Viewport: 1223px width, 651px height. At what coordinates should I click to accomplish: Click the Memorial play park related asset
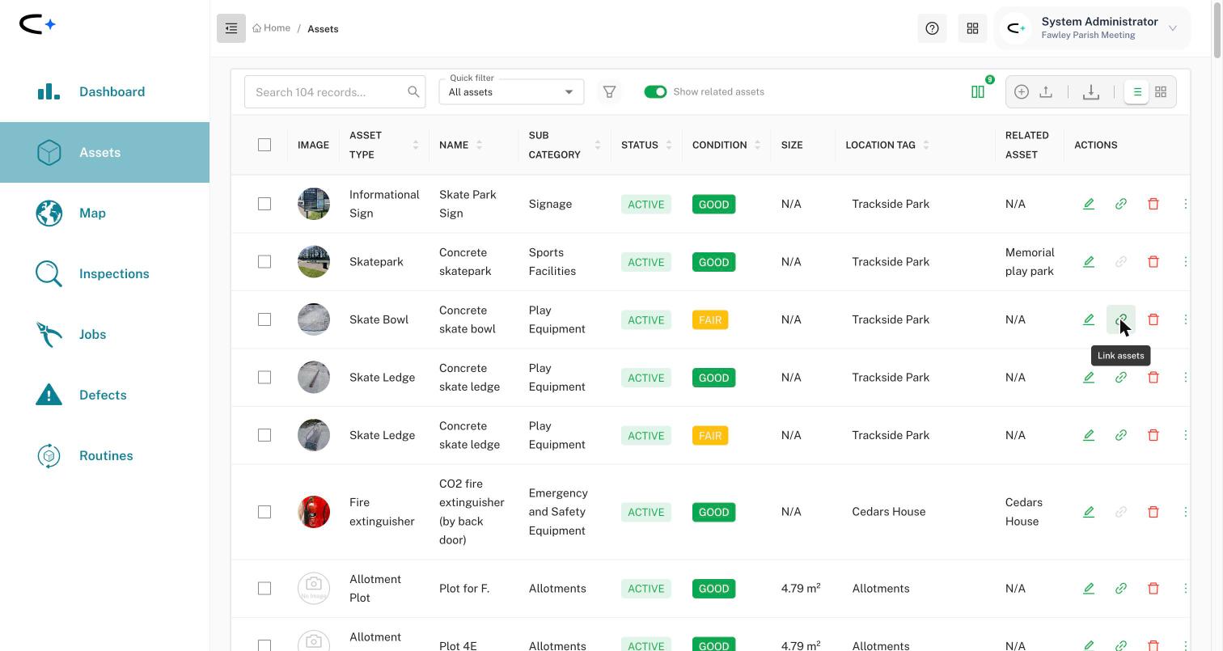point(1030,261)
